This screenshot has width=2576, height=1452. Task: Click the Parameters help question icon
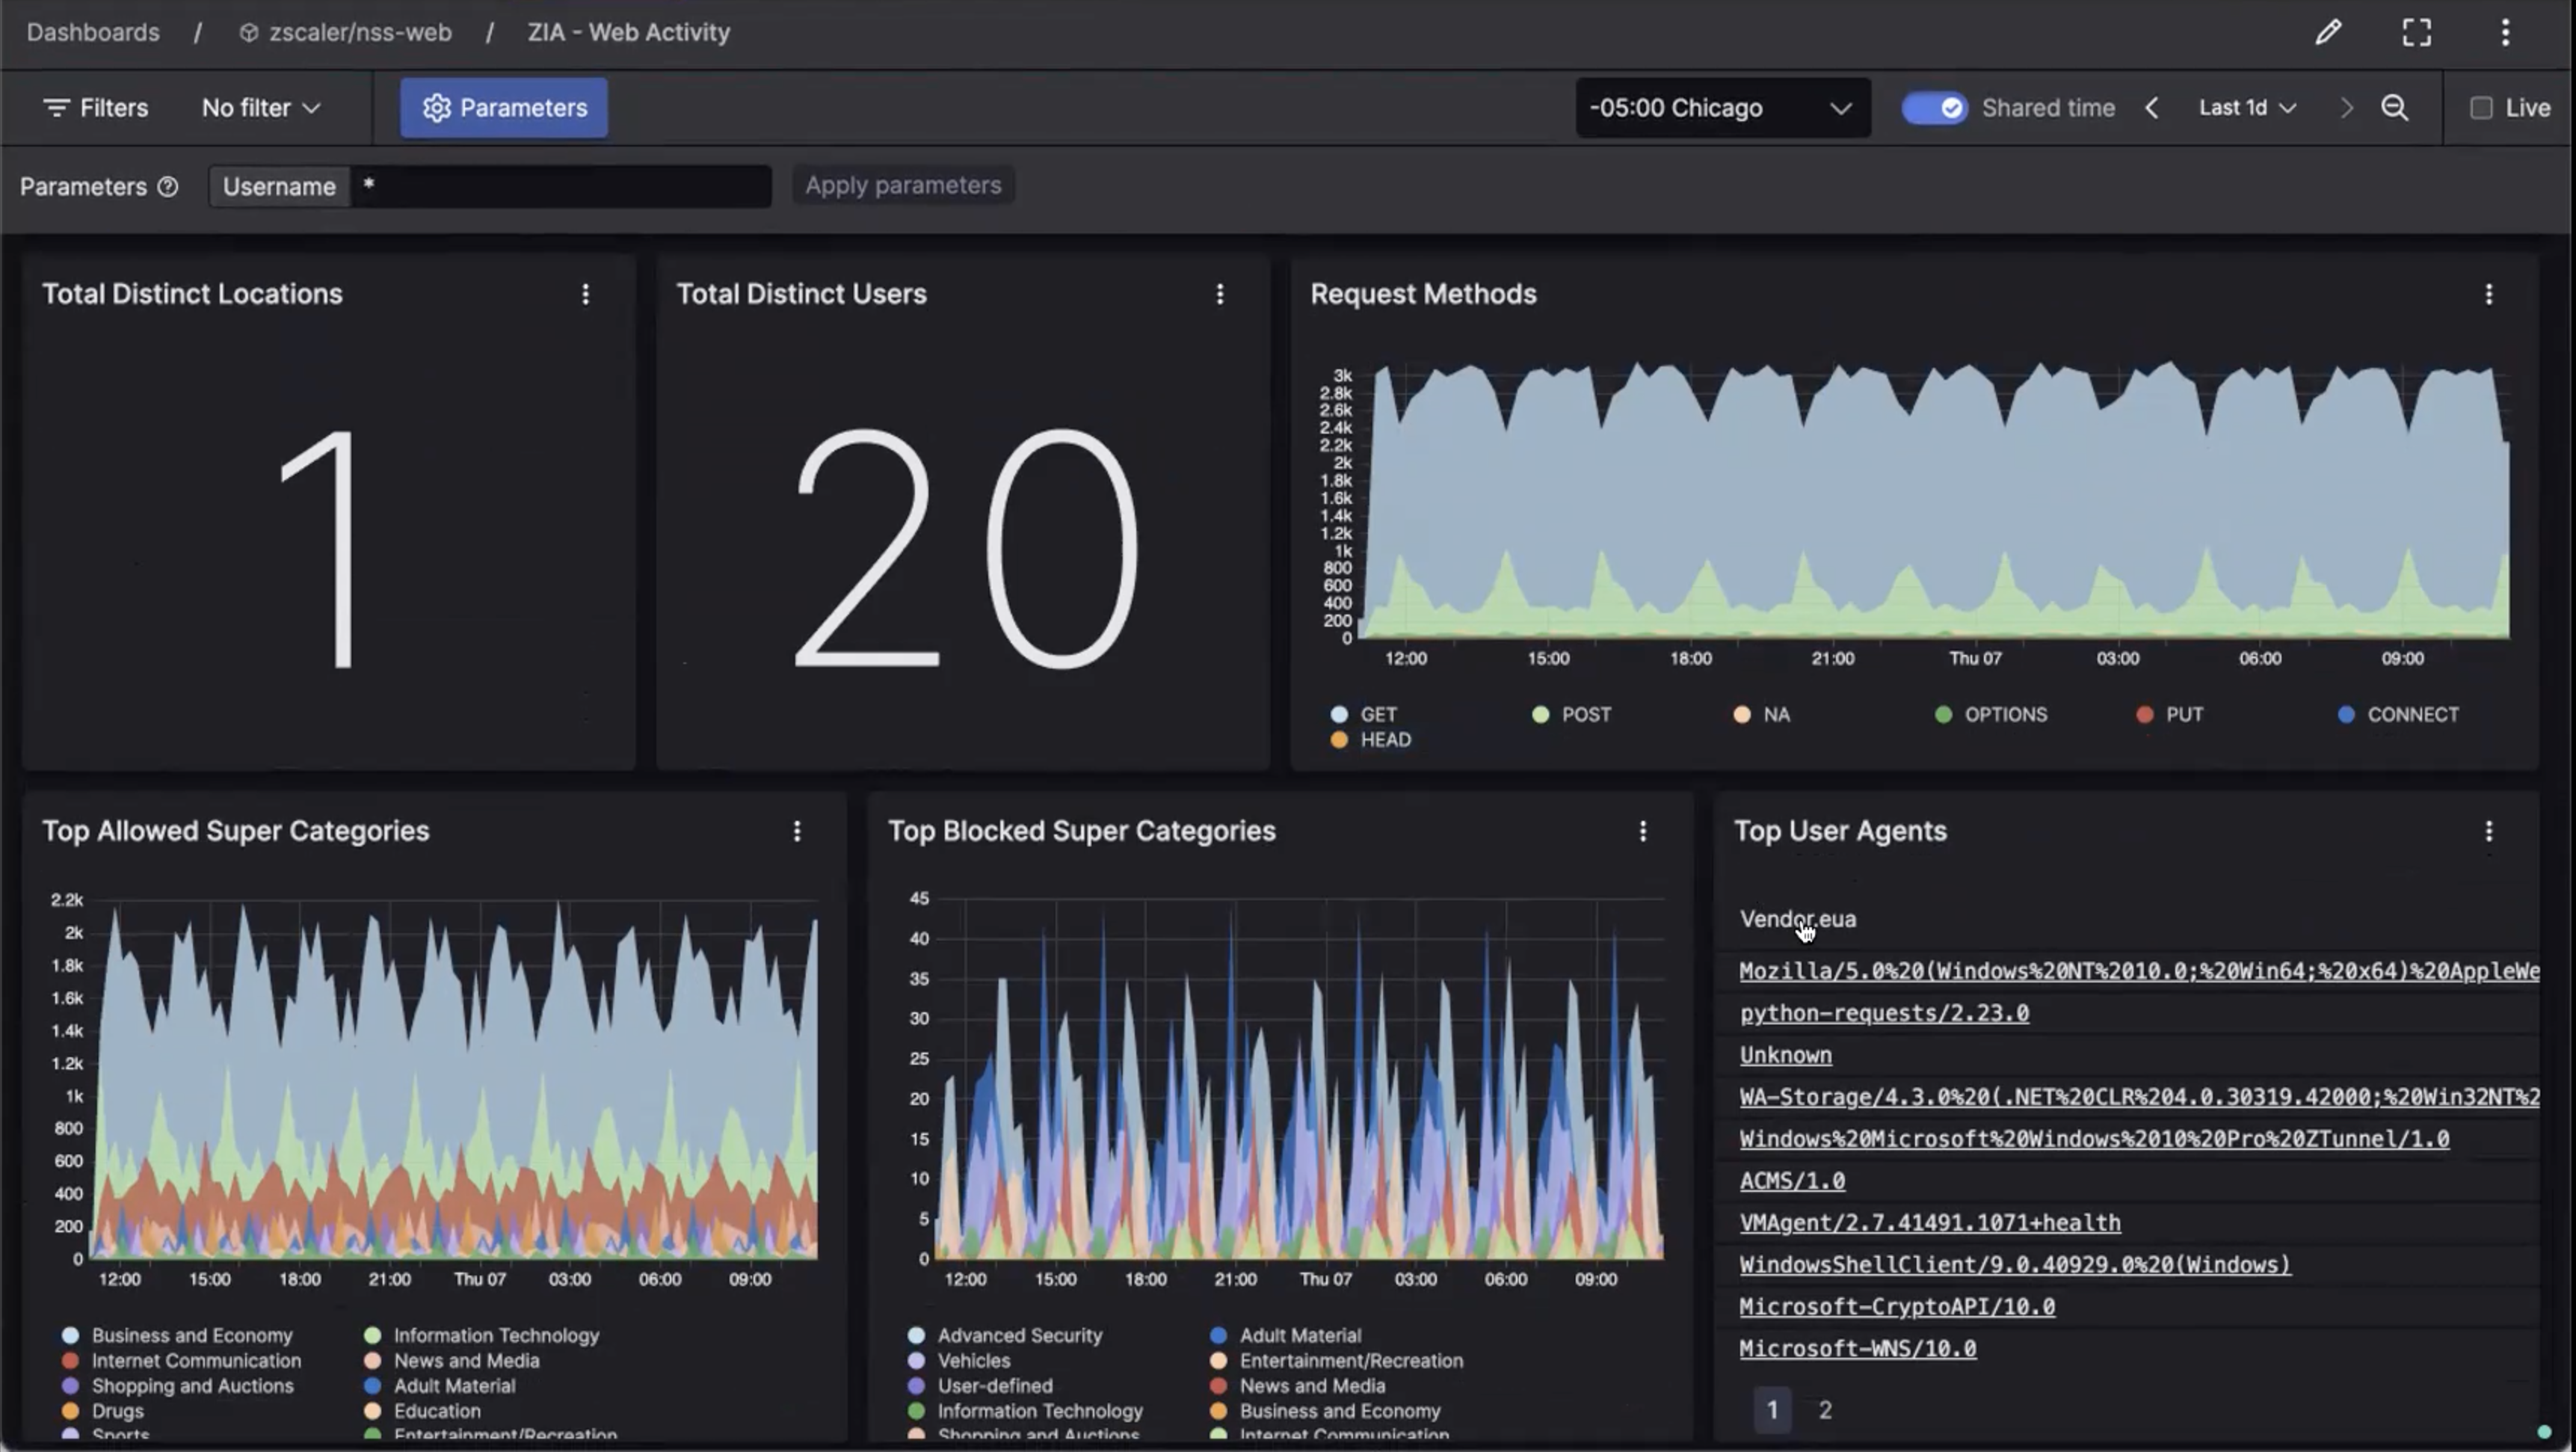pos(168,187)
